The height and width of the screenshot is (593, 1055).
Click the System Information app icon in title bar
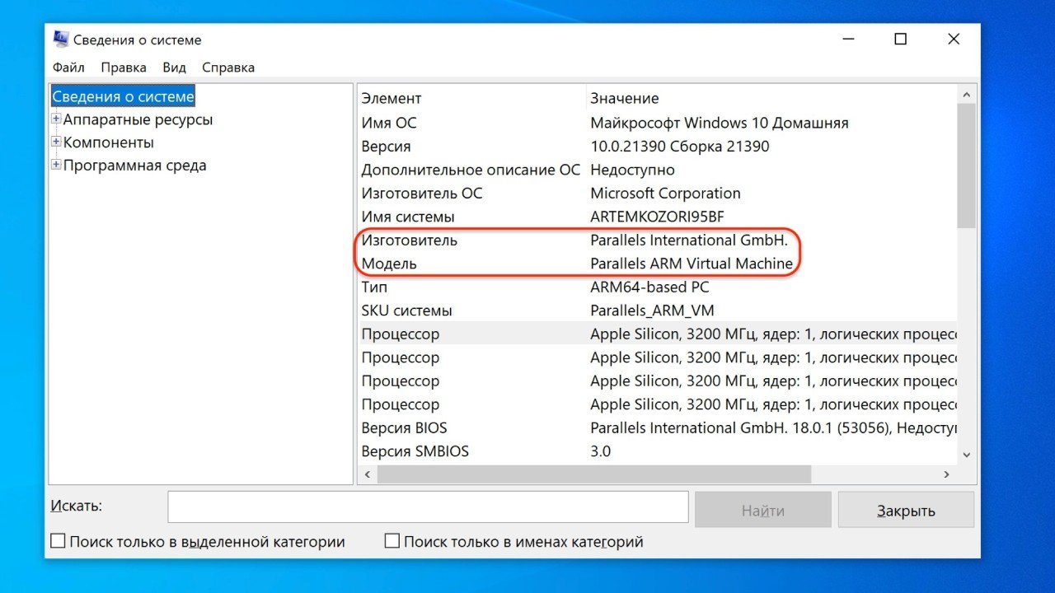pyautogui.click(x=61, y=39)
